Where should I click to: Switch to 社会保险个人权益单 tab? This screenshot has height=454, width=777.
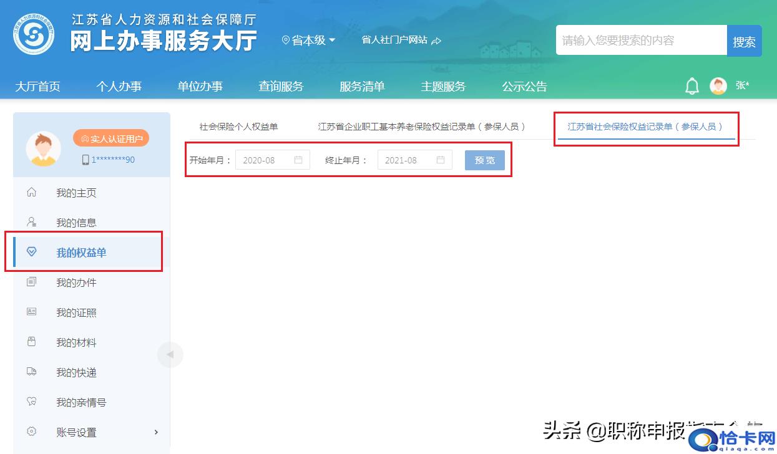238,127
